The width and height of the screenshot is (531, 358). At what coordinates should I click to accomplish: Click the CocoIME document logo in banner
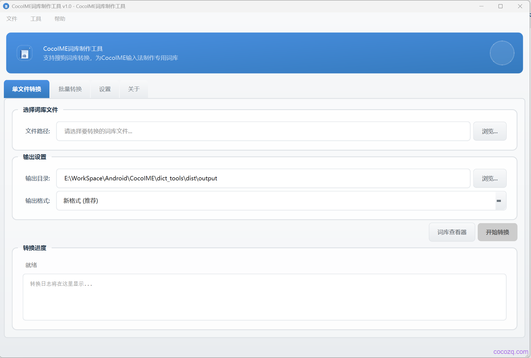coord(25,53)
